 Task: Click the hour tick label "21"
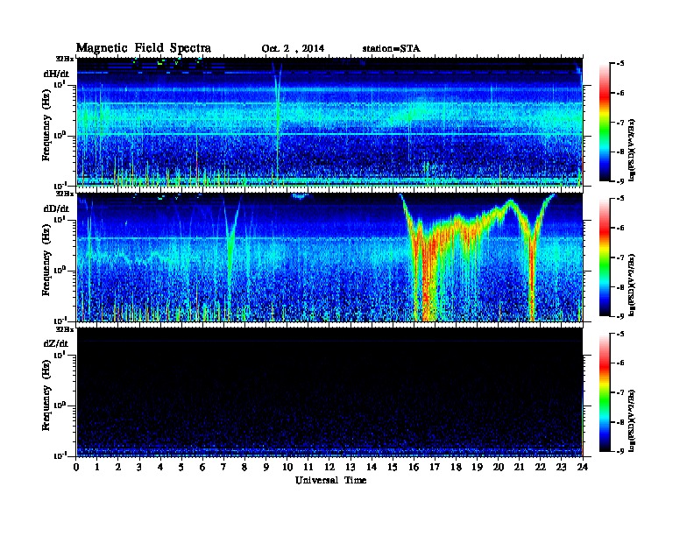[x=519, y=468]
